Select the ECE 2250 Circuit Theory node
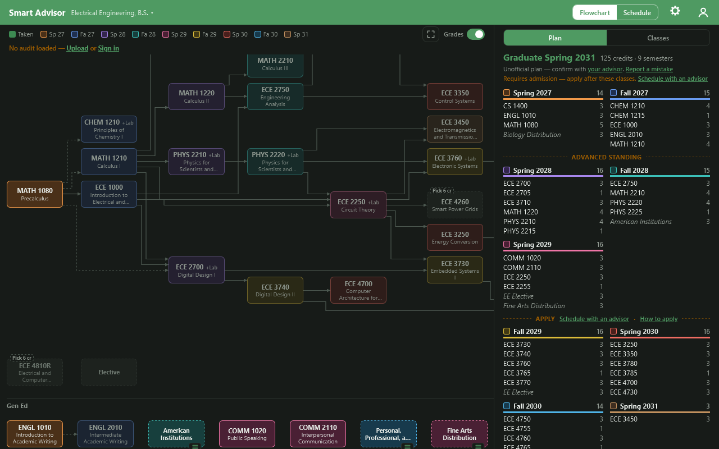The width and height of the screenshot is (719, 449). (358, 205)
